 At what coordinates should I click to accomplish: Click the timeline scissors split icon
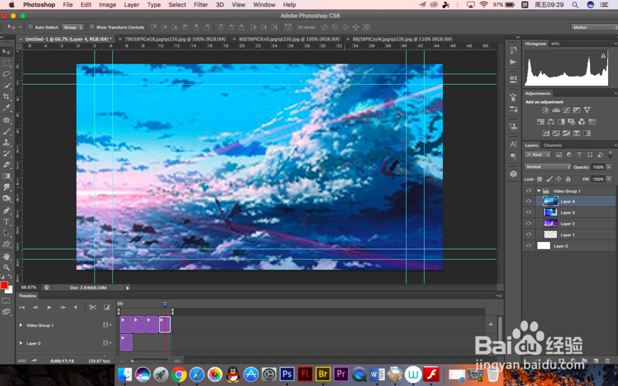point(93,307)
